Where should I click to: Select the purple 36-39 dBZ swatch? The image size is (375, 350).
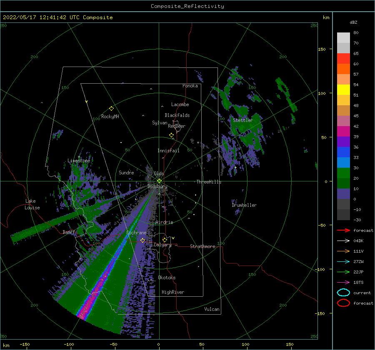(x=343, y=142)
